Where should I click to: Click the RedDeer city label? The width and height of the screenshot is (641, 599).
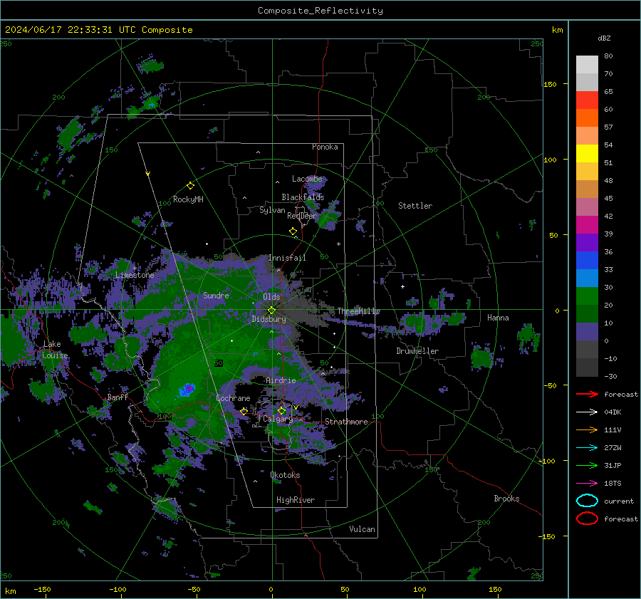(x=302, y=216)
